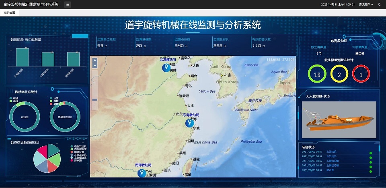Click the green status ring showing 16
The image size is (386, 188).
[317, 75]
